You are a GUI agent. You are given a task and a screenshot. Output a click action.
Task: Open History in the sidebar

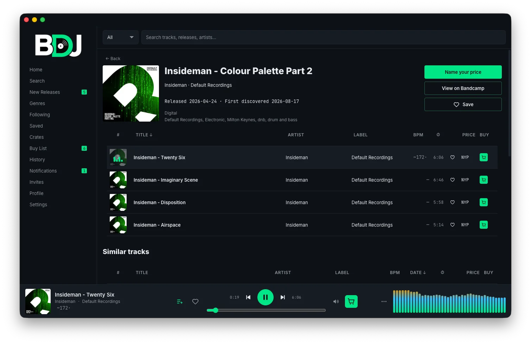37,160
